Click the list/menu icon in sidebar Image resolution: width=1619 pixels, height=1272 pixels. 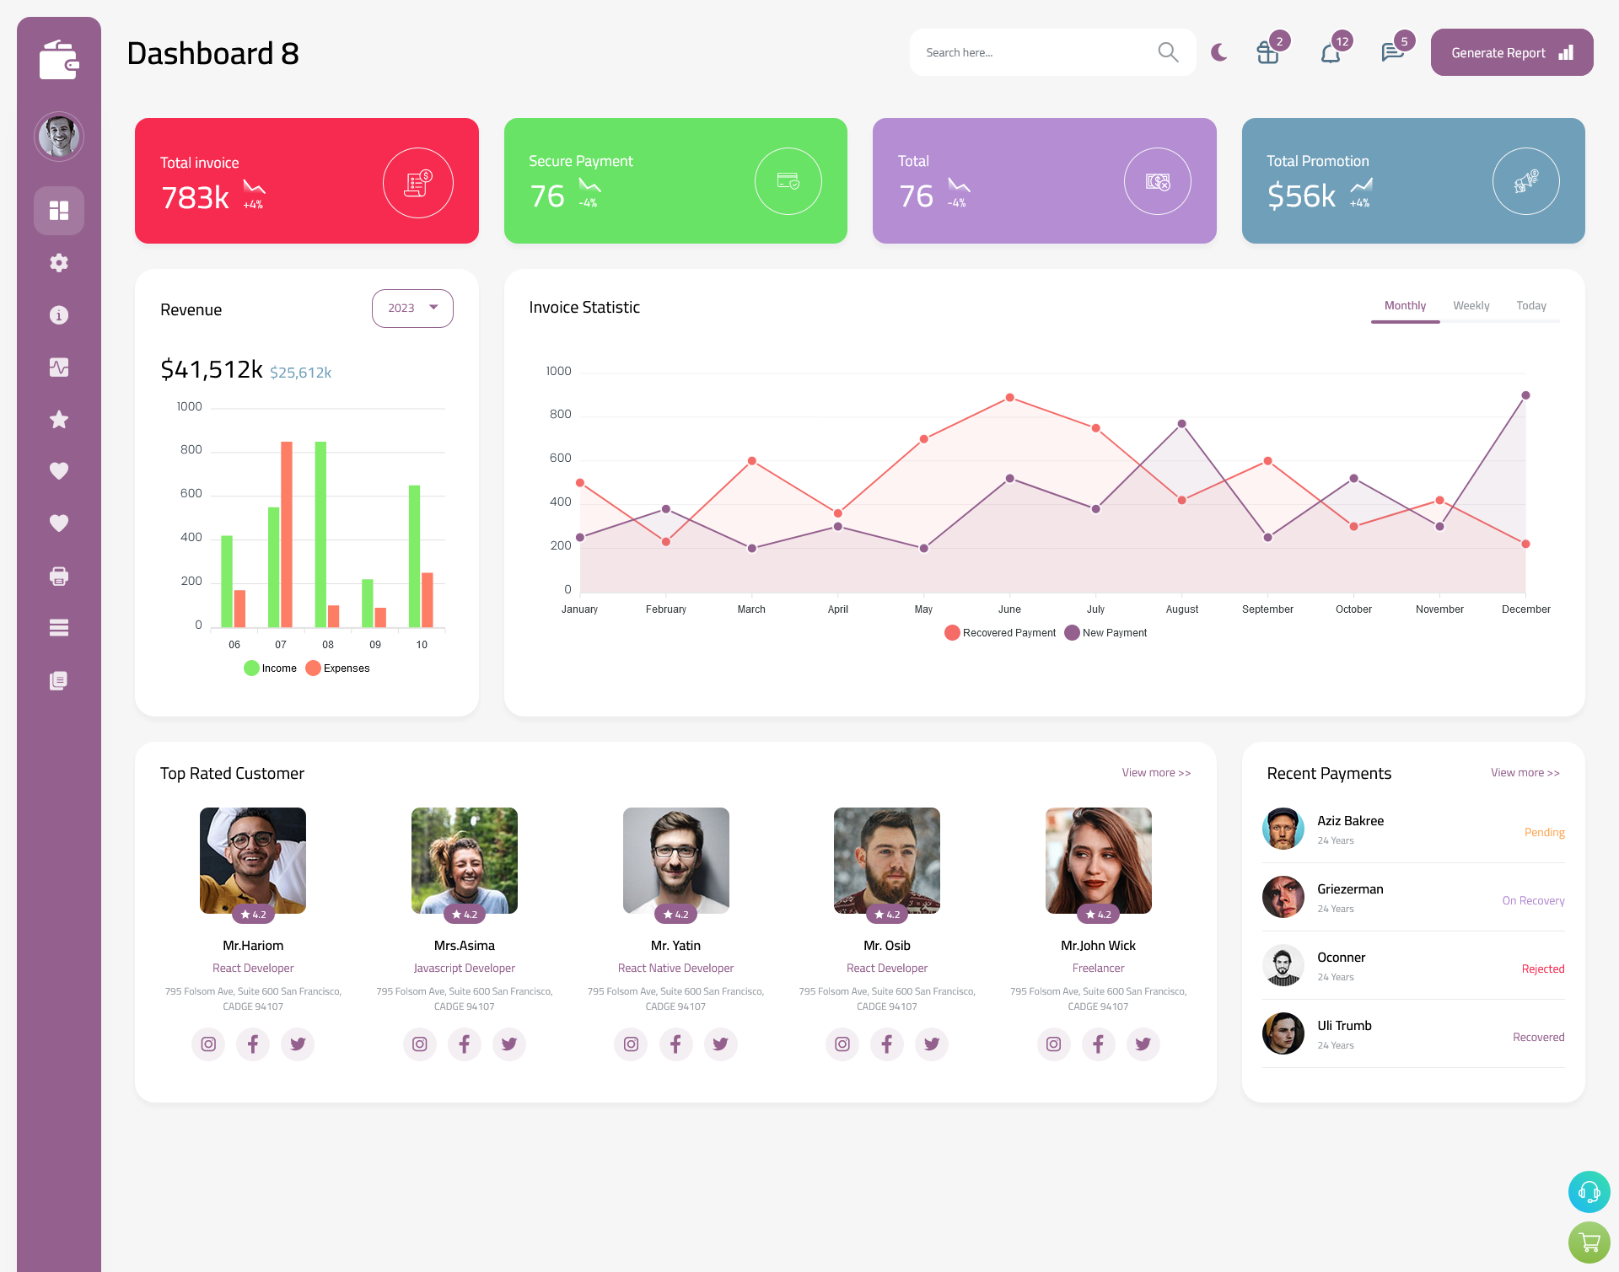[59, 627]
